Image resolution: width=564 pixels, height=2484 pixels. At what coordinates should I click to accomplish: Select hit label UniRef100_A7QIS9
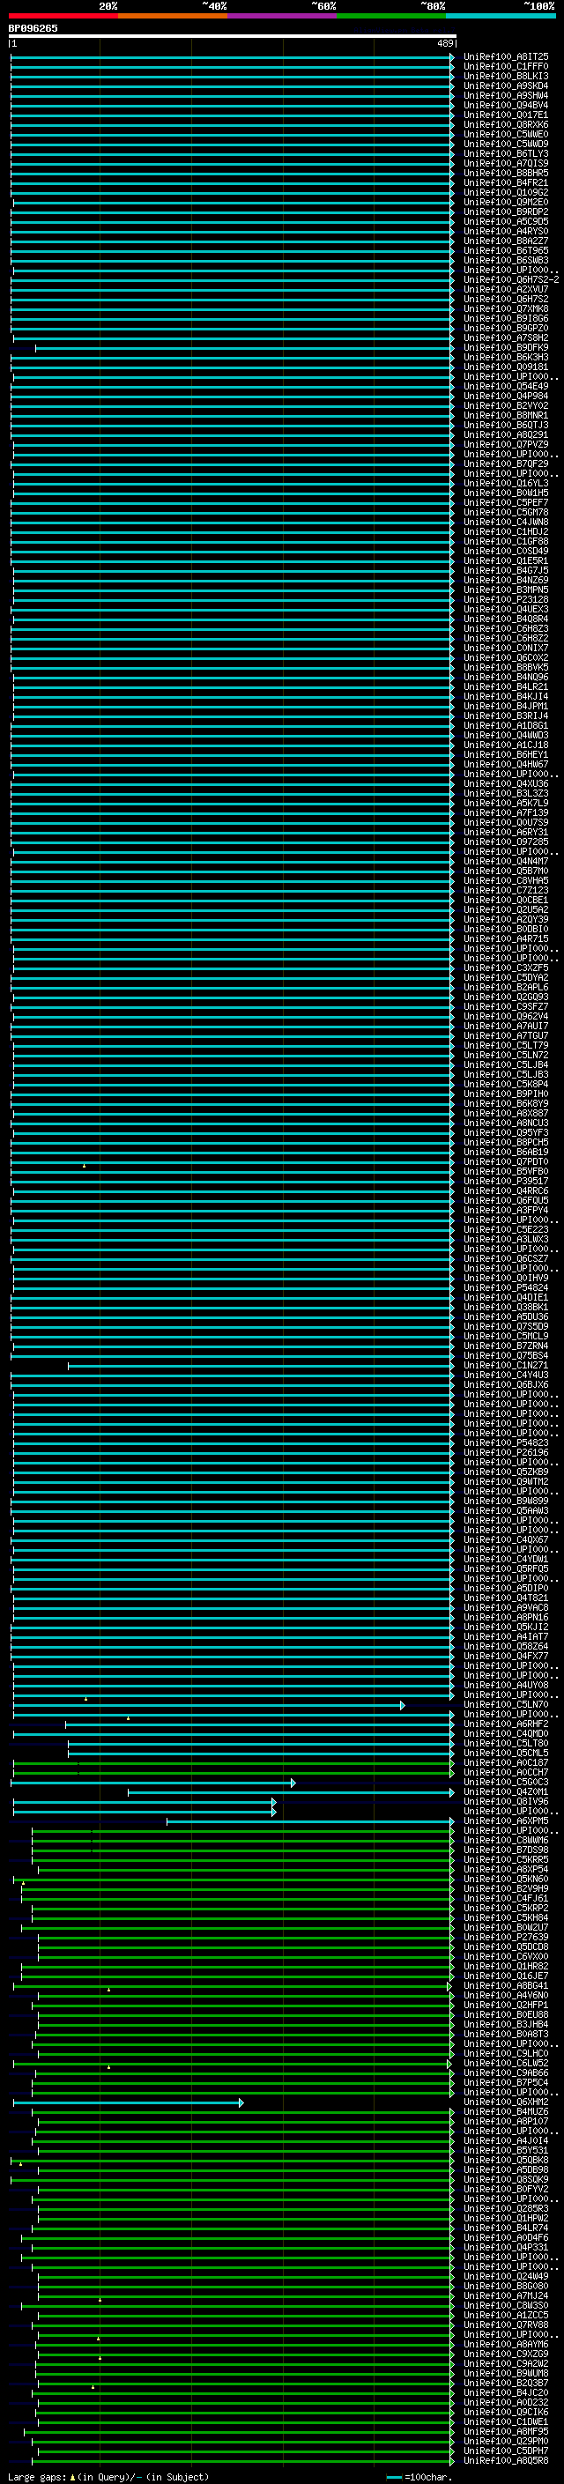click(x=506, y=163)
